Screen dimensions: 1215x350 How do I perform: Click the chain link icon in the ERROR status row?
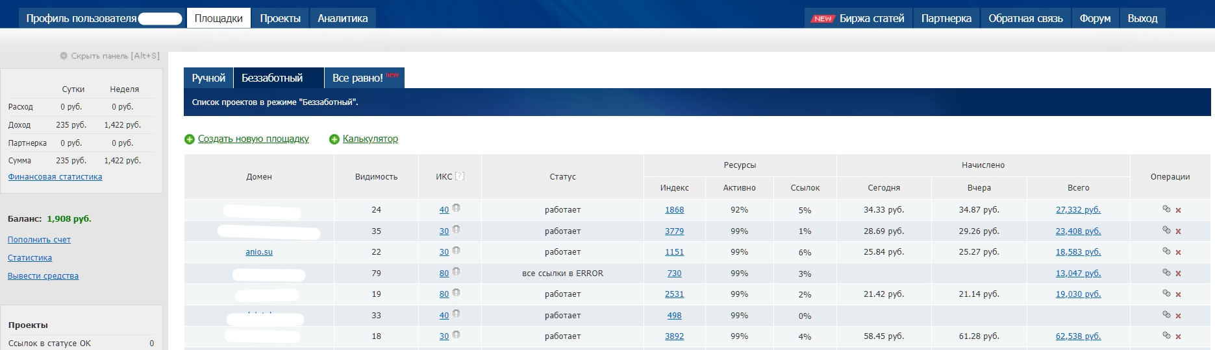pos(1166,272)
